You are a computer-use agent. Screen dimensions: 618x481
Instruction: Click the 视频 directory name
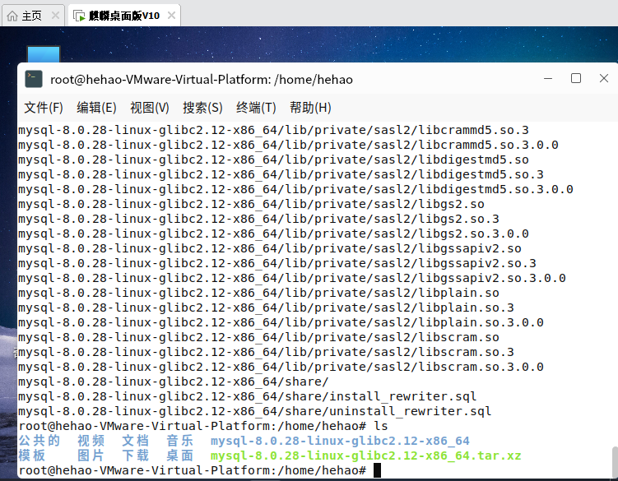[x=91, y=441]
